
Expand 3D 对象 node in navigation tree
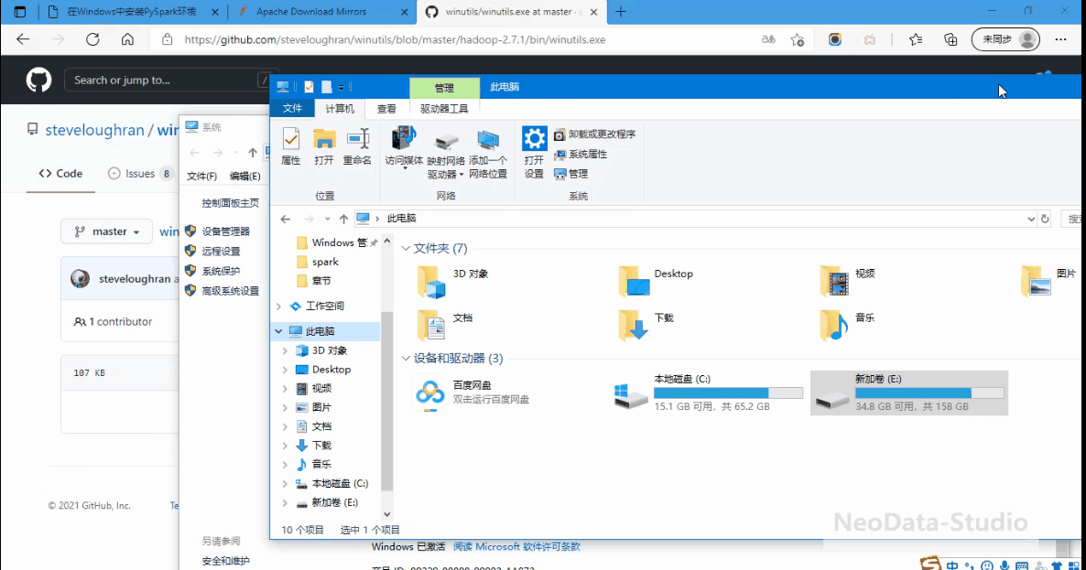[285, 350]
